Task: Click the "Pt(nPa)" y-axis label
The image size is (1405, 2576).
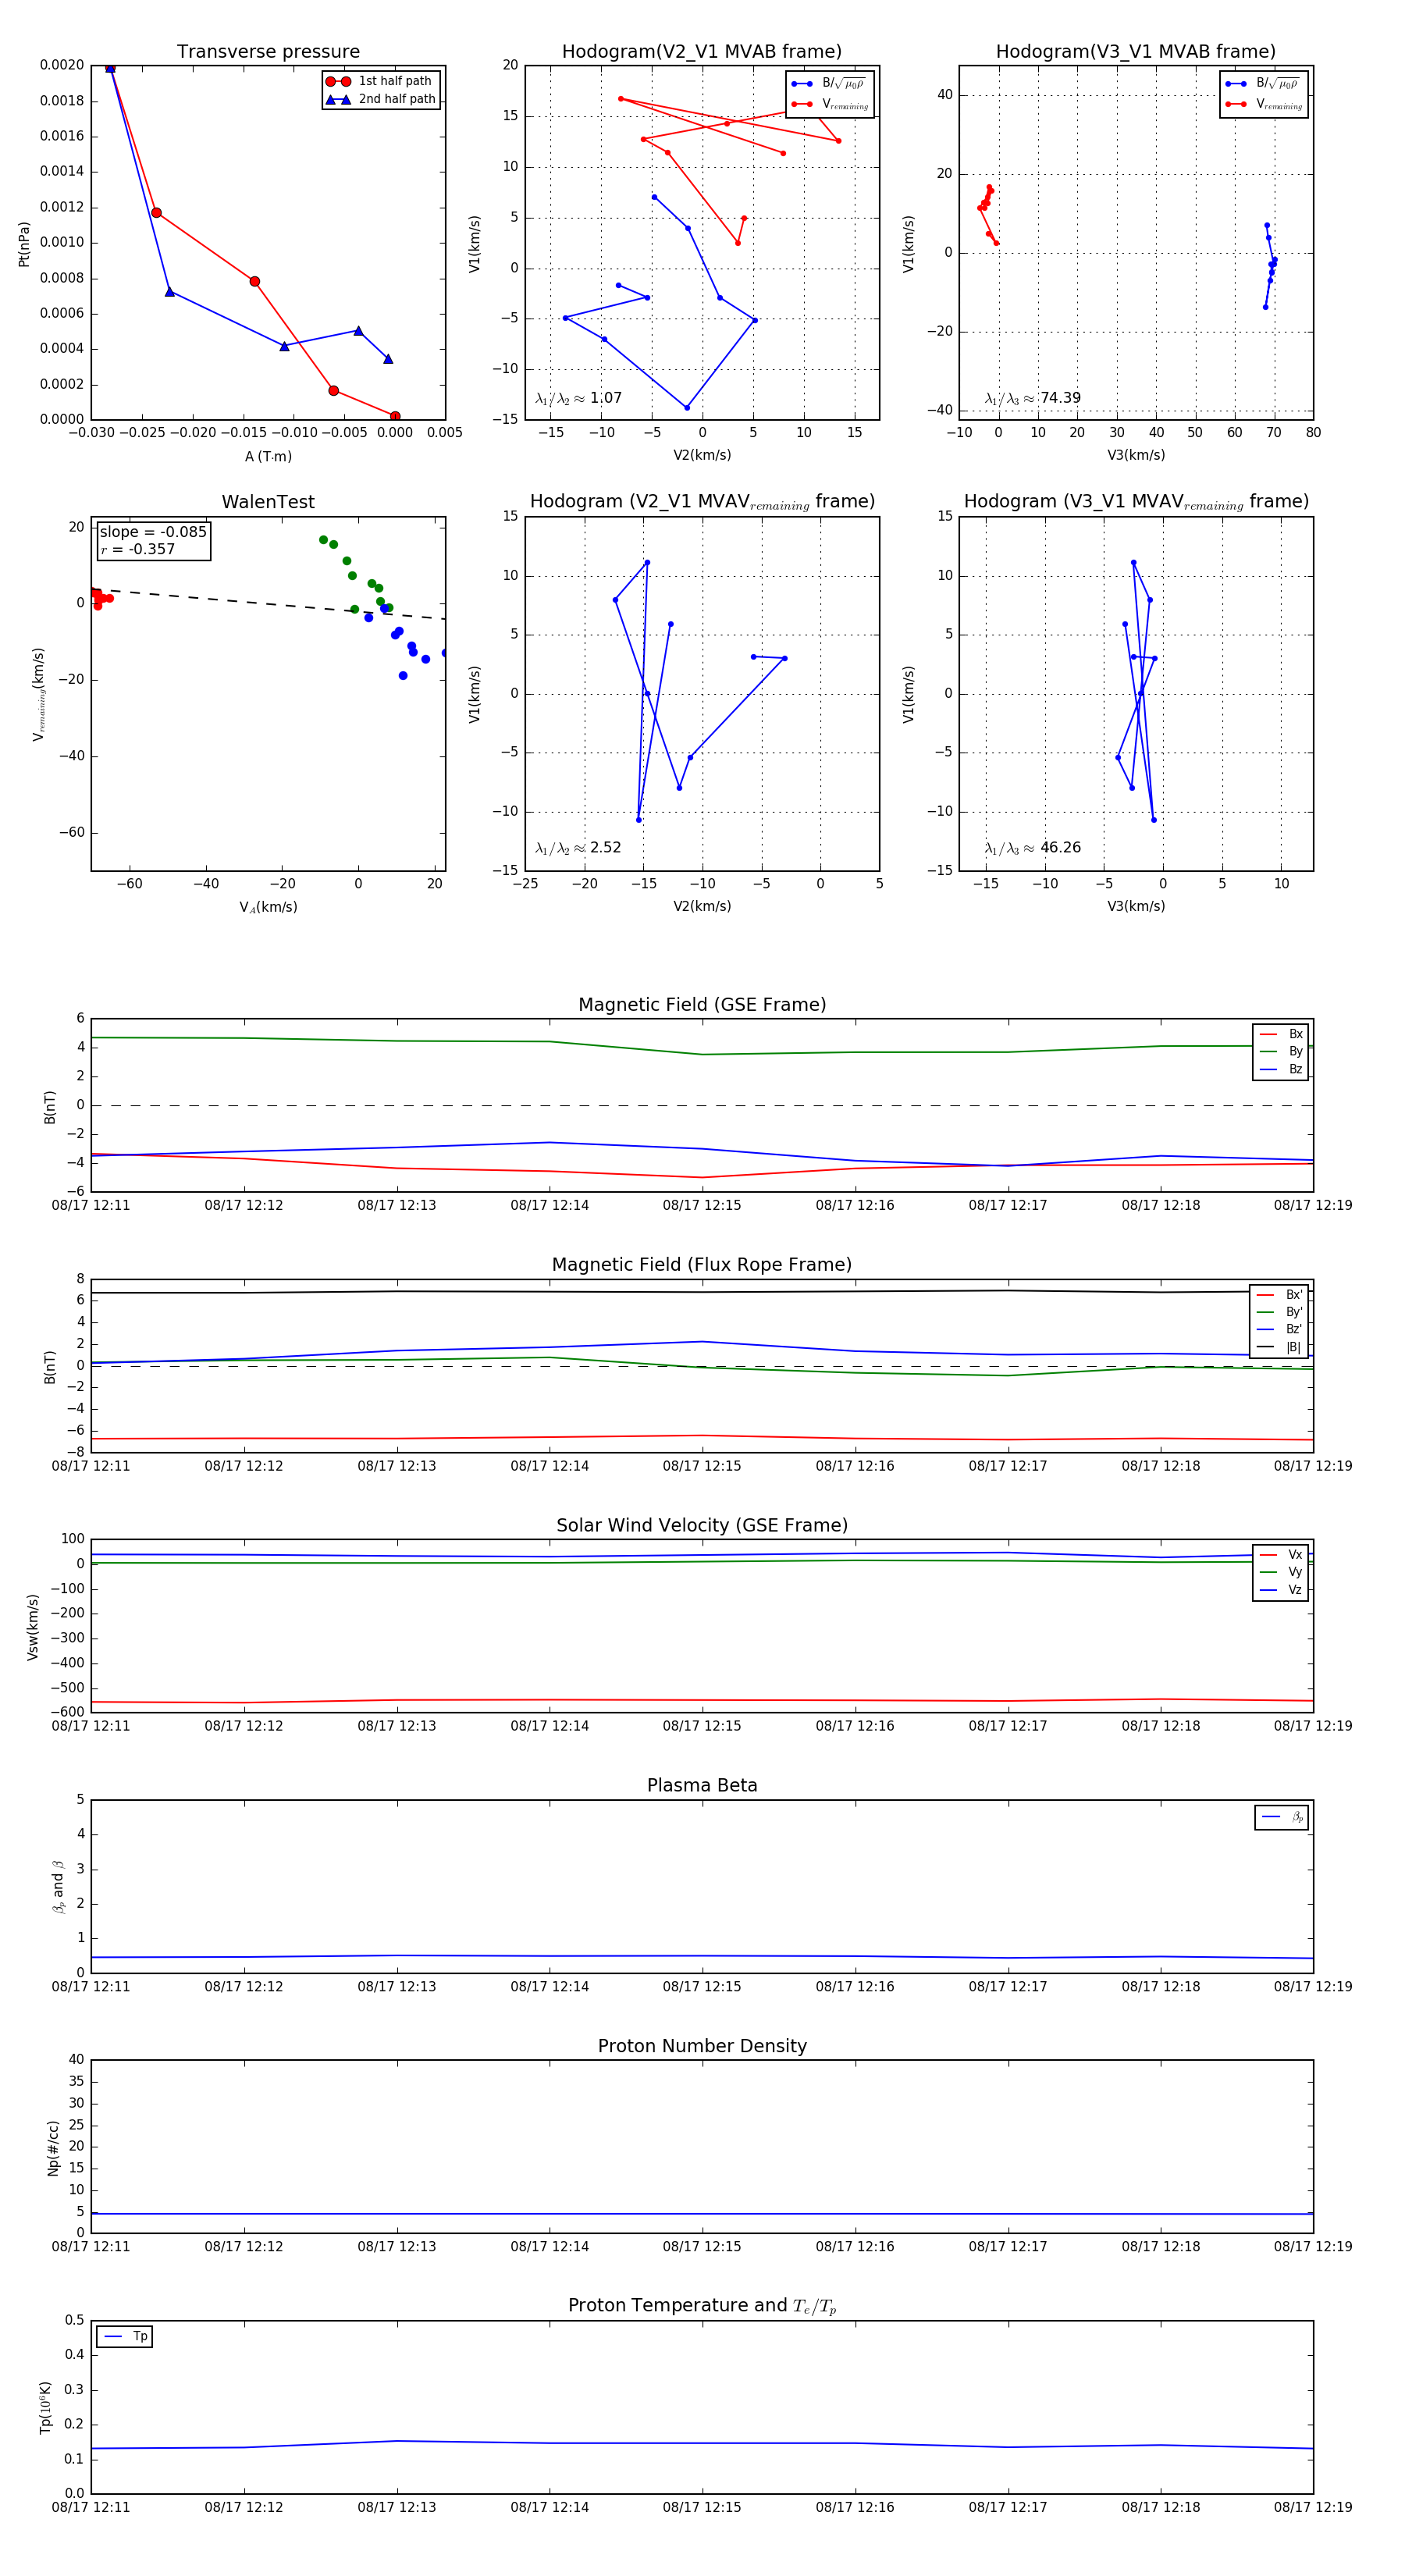Action: tap(24, 243)
